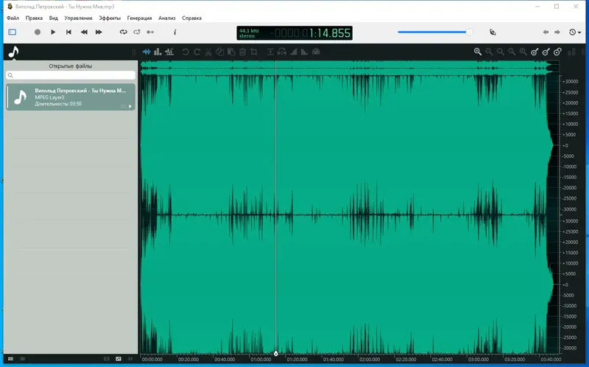
Task: Click the Fast-forward button
Action: pos(99,32)
